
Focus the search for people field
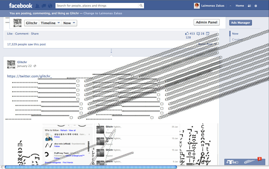97,6
